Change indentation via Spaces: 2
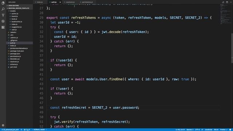This screenshot has width=233, height=131. [190, 130]
